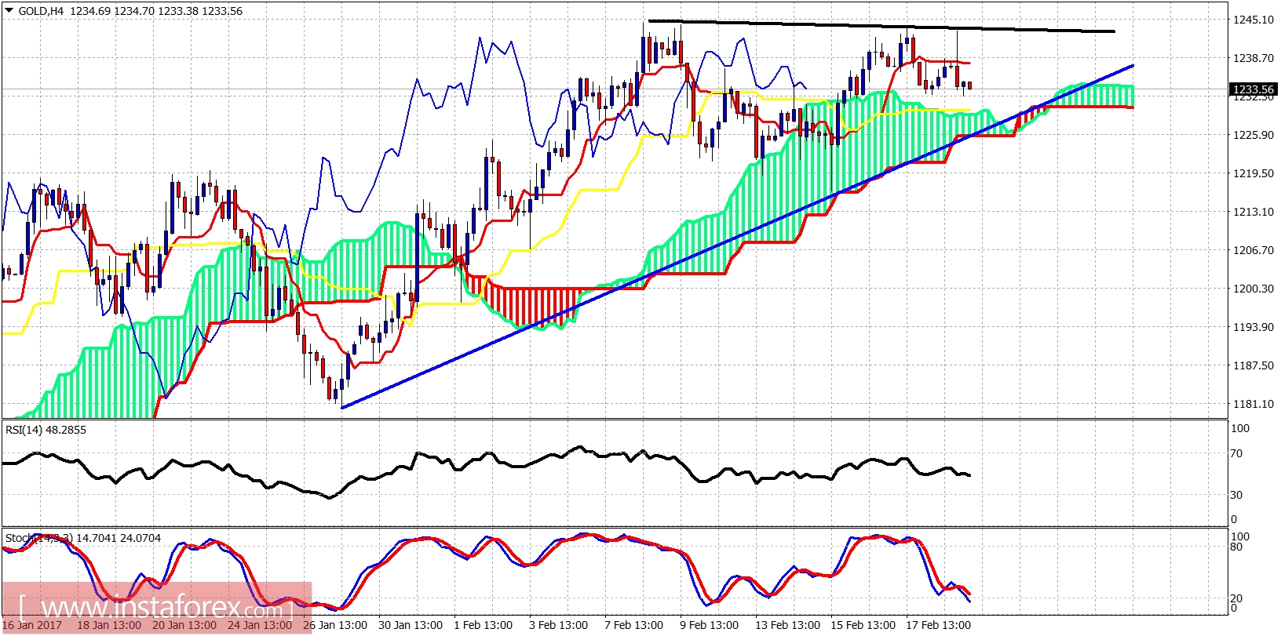Click the Stoch indicator label 14.7041 24.0704

click(x=83, y=538)
